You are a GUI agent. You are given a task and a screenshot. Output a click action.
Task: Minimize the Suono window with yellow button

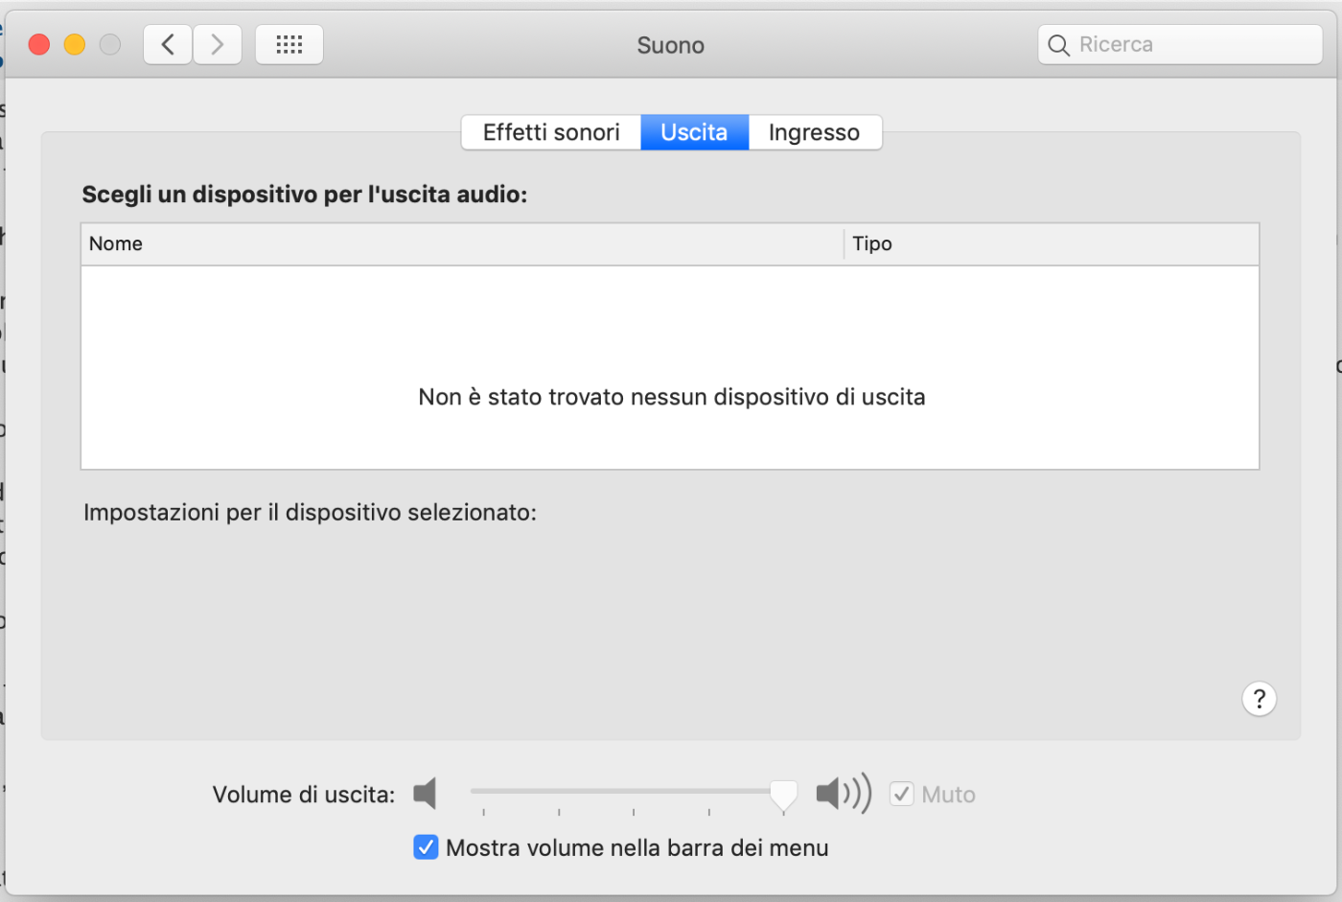(x=75, y=45)
